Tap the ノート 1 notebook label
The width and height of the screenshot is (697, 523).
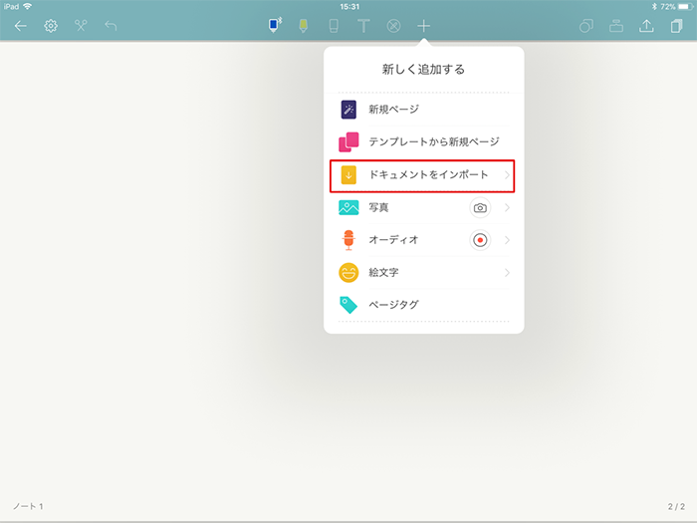click(x=28, y=506)
